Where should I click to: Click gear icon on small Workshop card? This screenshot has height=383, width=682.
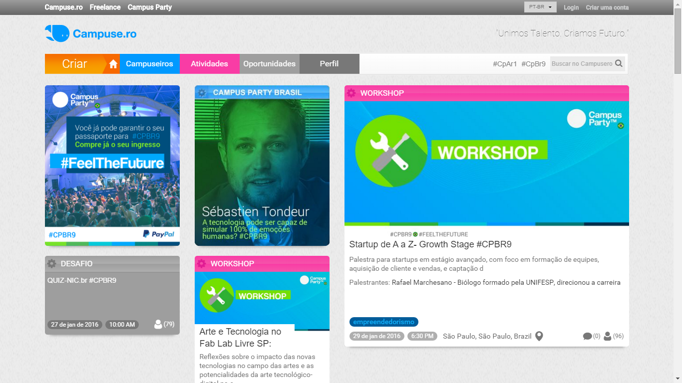pos(201,263)
